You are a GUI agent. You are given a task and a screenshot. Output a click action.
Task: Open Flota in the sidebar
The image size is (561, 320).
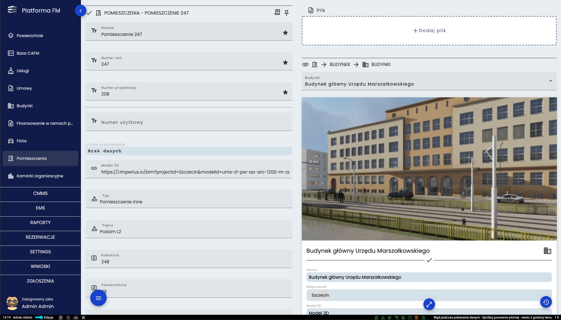[x=40, y=141]
